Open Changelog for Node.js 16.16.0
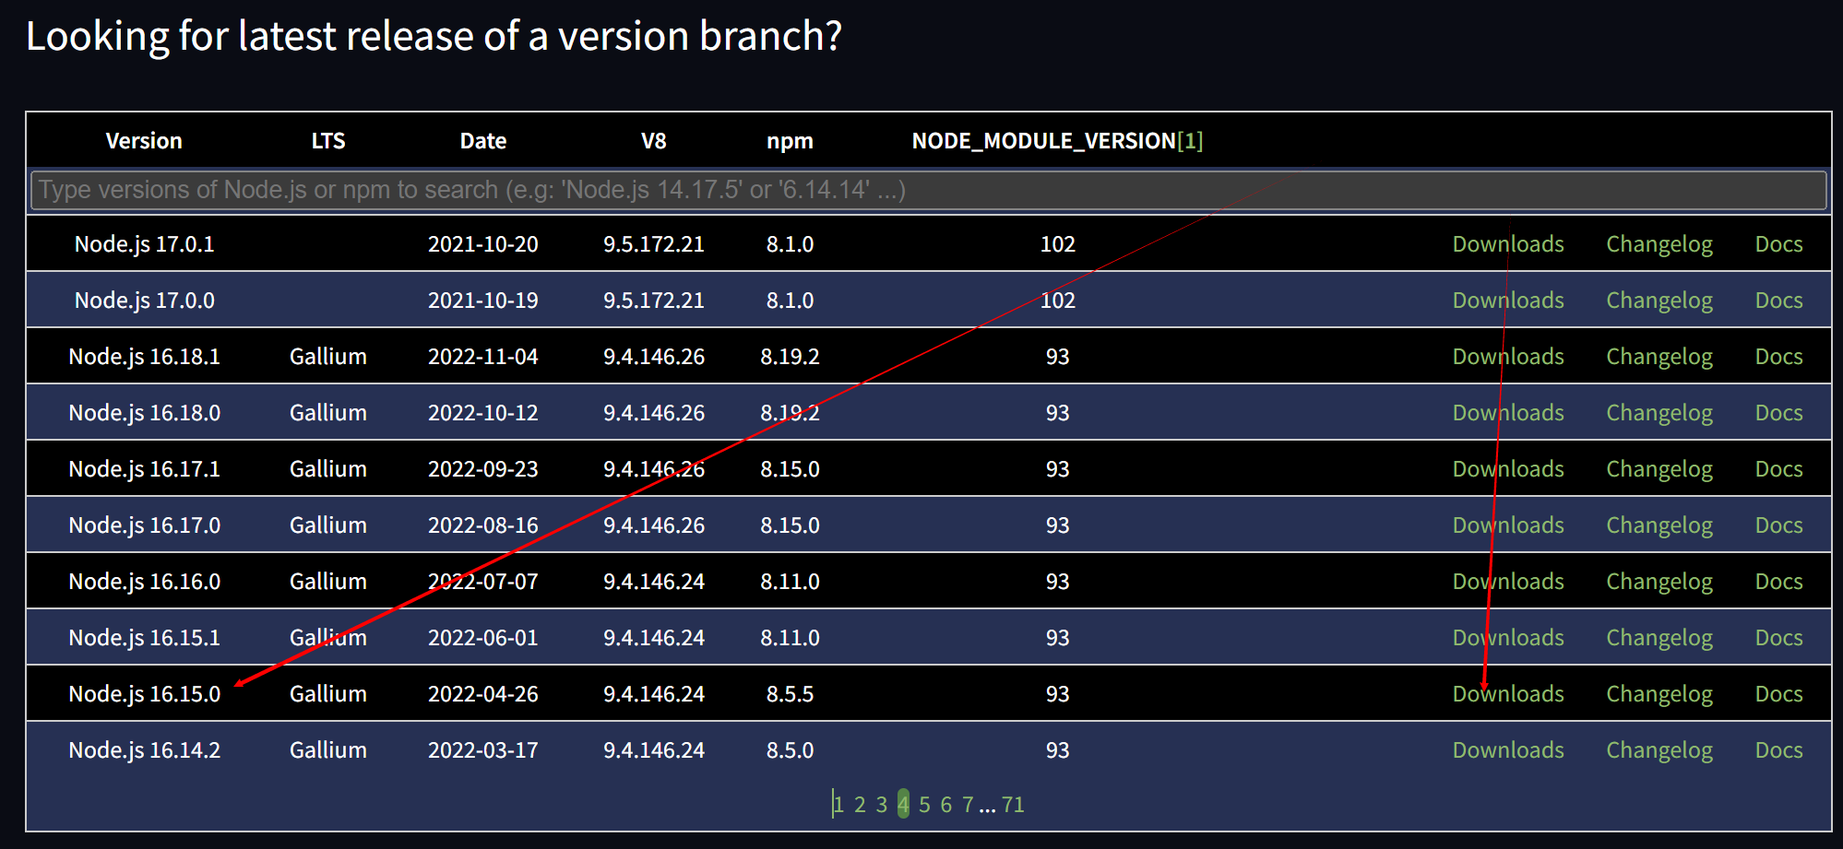 pos(1659,582)
